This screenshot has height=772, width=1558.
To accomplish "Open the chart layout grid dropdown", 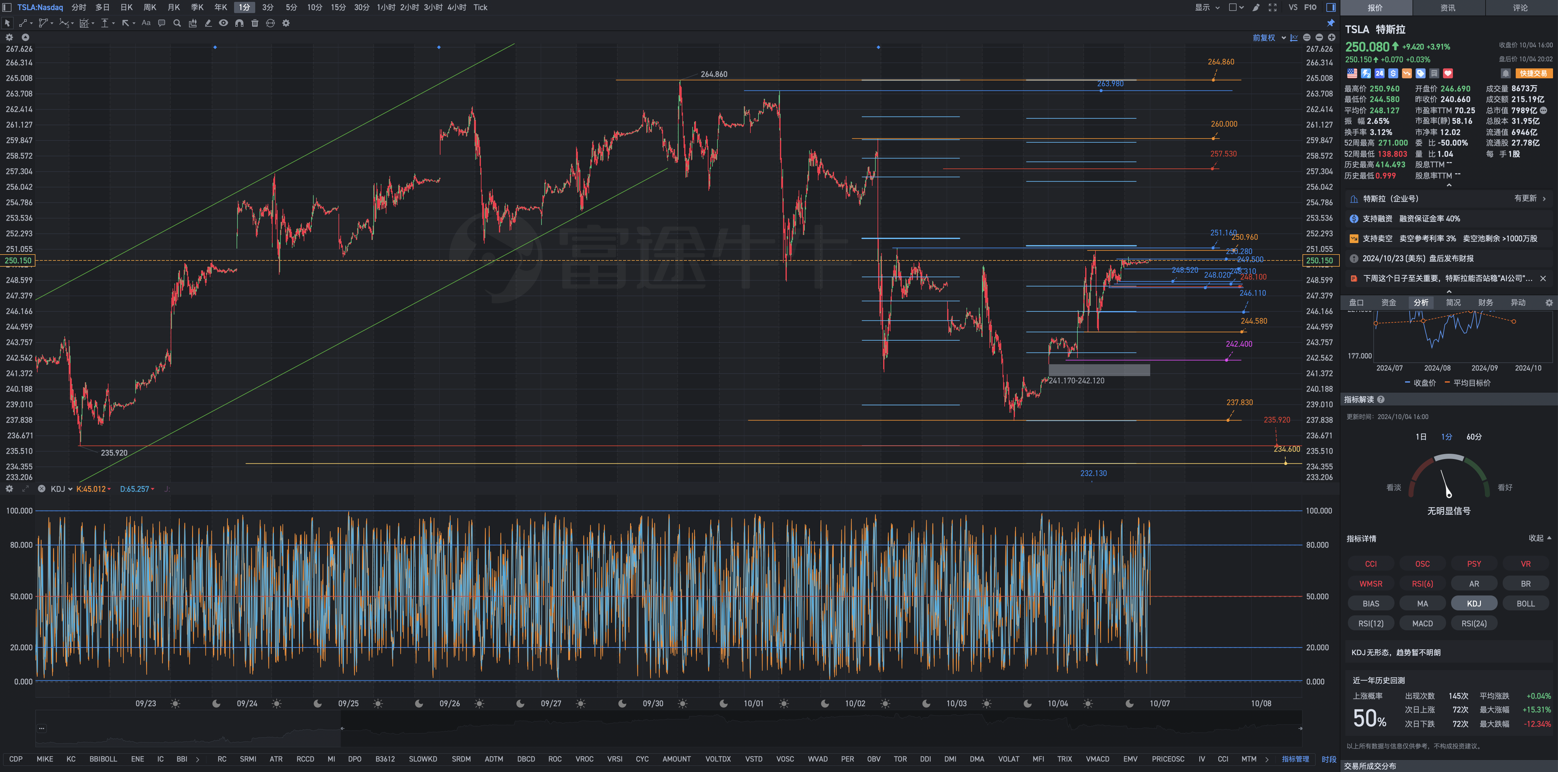I will [1236, 7].
